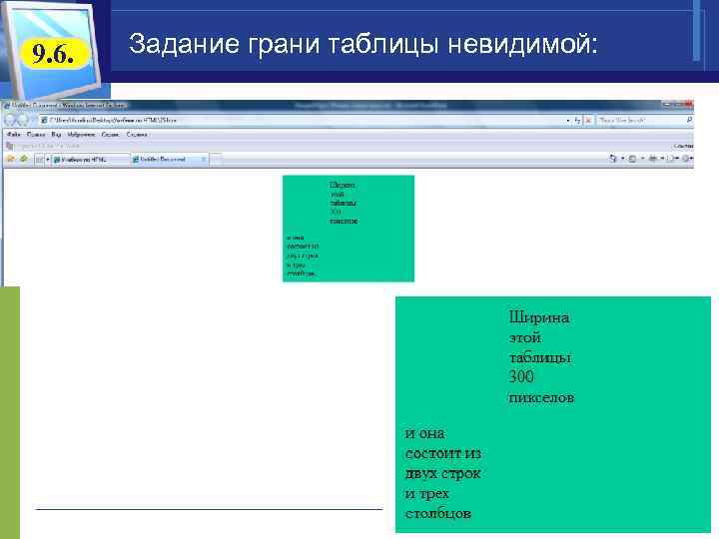Click the text "столбцов" in enlarged table
This screenshot has width=719, height=539.
tap(438, 513)
